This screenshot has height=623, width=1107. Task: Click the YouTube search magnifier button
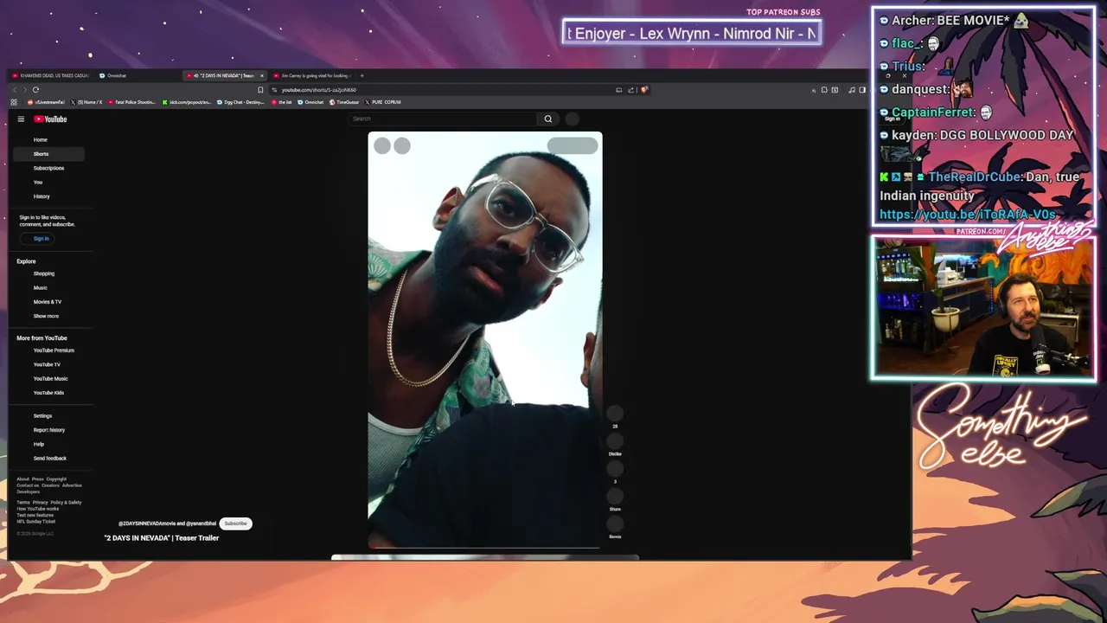(x=547, y=119)
